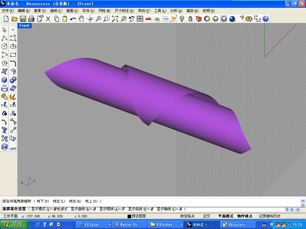Click the 工作平面 coordinate label in status bar
This screenshot has width=306, height=229.
[10, 216]
